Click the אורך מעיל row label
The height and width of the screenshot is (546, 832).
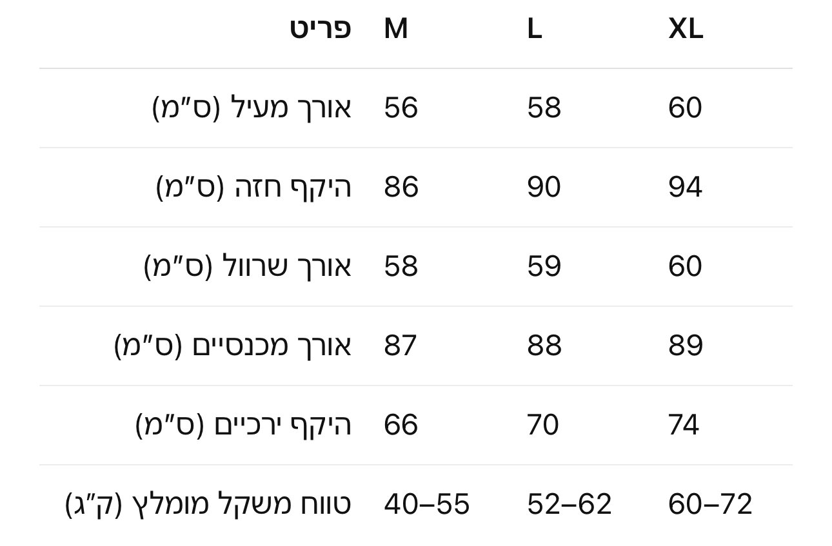pos(252,108)
